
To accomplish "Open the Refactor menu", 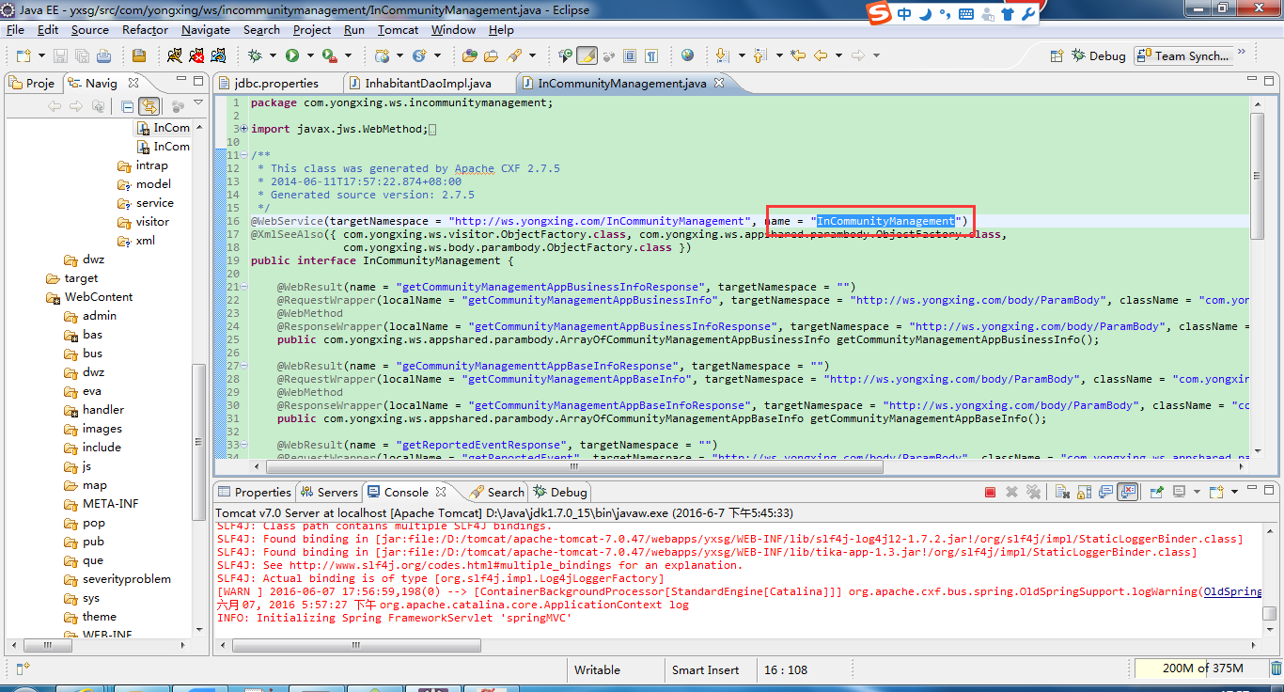I will click(x=145, y=29).
